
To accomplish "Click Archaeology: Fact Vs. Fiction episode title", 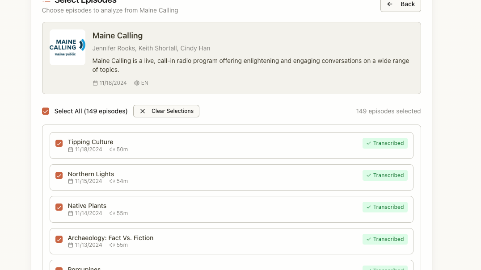I will (110, 238).
